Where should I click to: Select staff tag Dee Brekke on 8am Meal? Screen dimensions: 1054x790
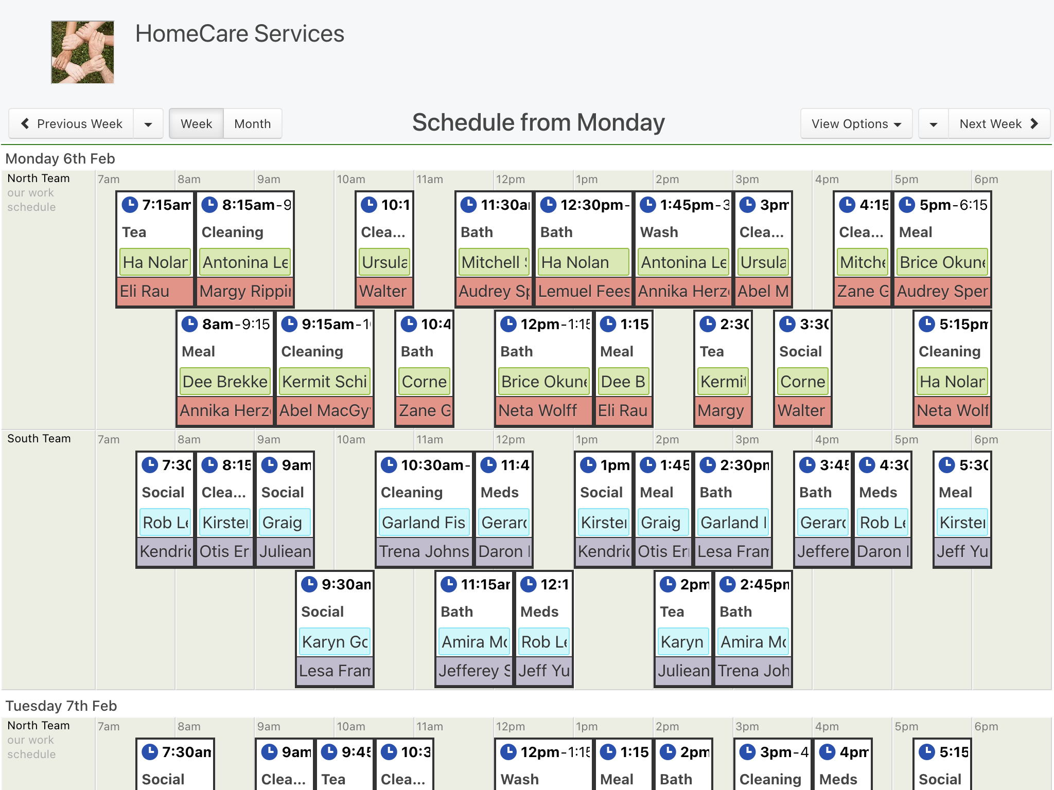[225, 381]
